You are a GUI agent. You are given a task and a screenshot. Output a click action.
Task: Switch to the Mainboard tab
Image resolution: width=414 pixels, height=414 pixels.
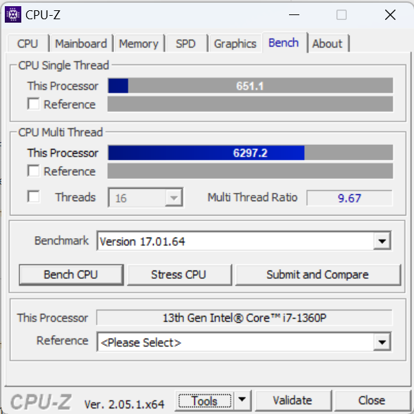pos(81,43)
